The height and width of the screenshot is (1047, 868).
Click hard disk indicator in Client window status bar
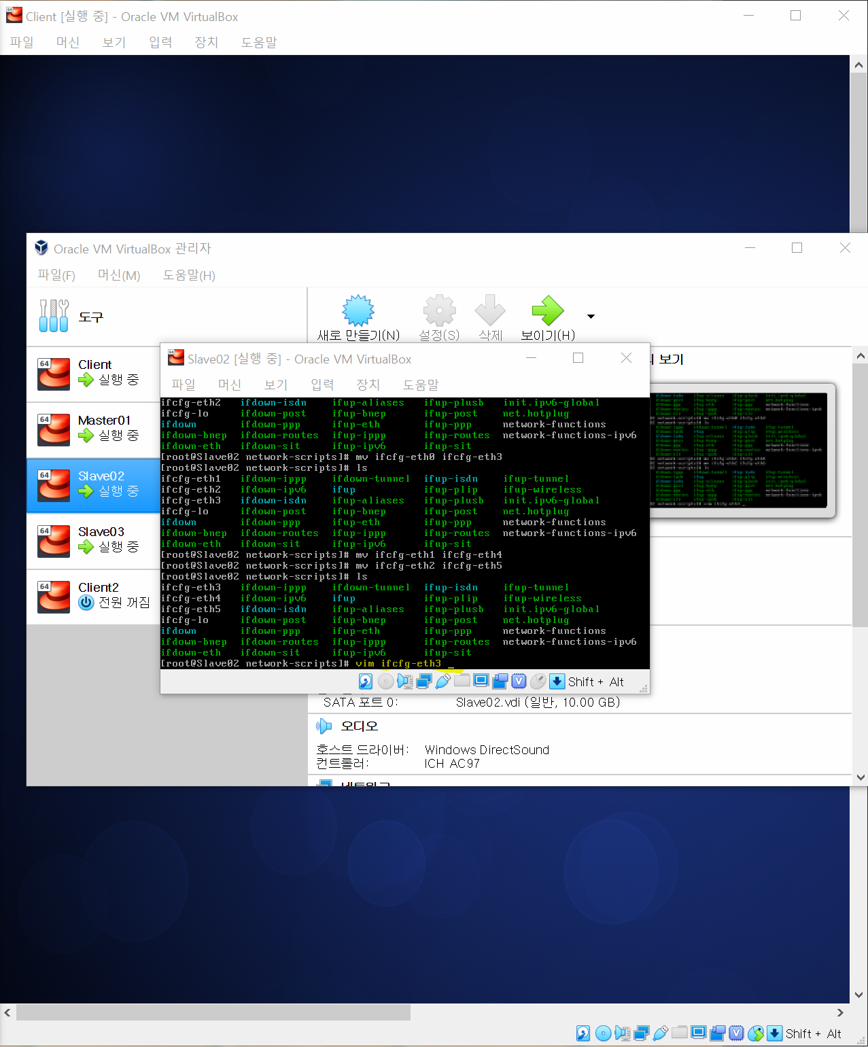point(583,1033)
